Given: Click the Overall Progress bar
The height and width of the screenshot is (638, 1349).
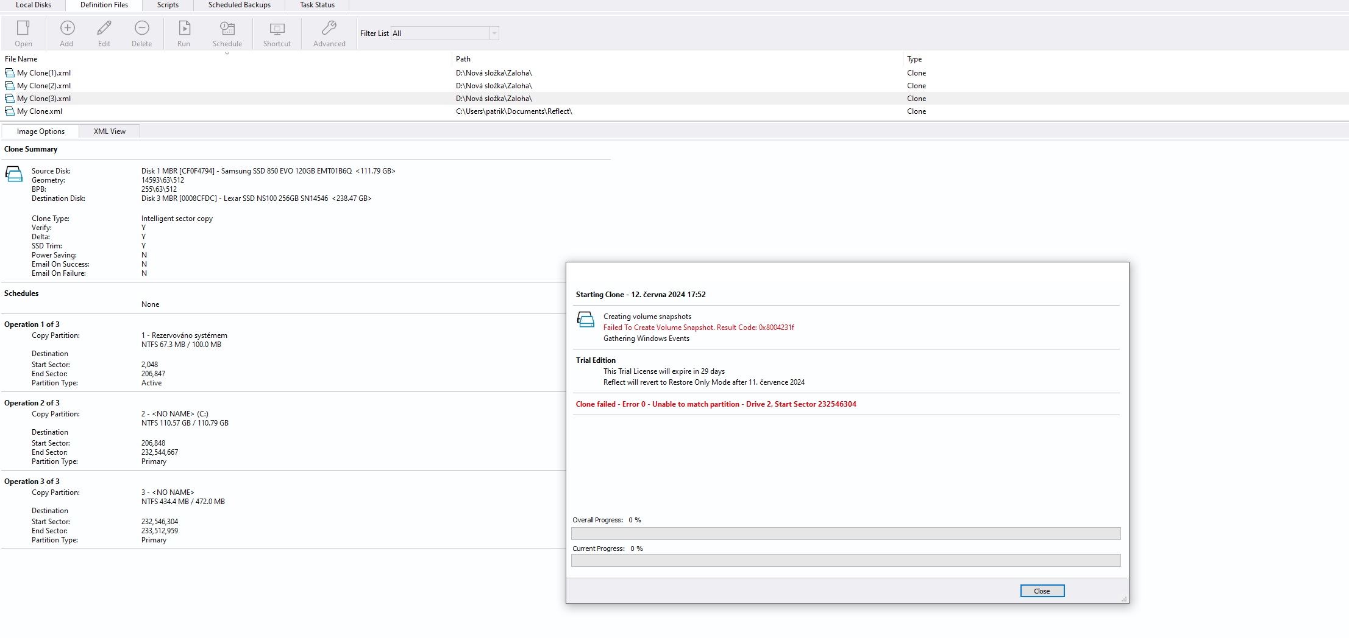Looking at the screenshot, I should tap(845, 534).
